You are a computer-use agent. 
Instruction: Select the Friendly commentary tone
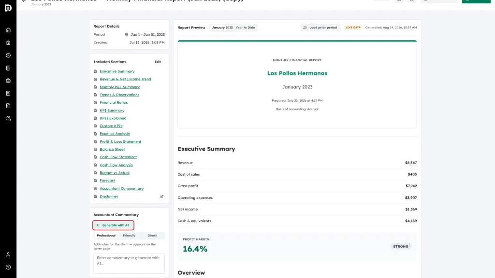coord(129,236)
